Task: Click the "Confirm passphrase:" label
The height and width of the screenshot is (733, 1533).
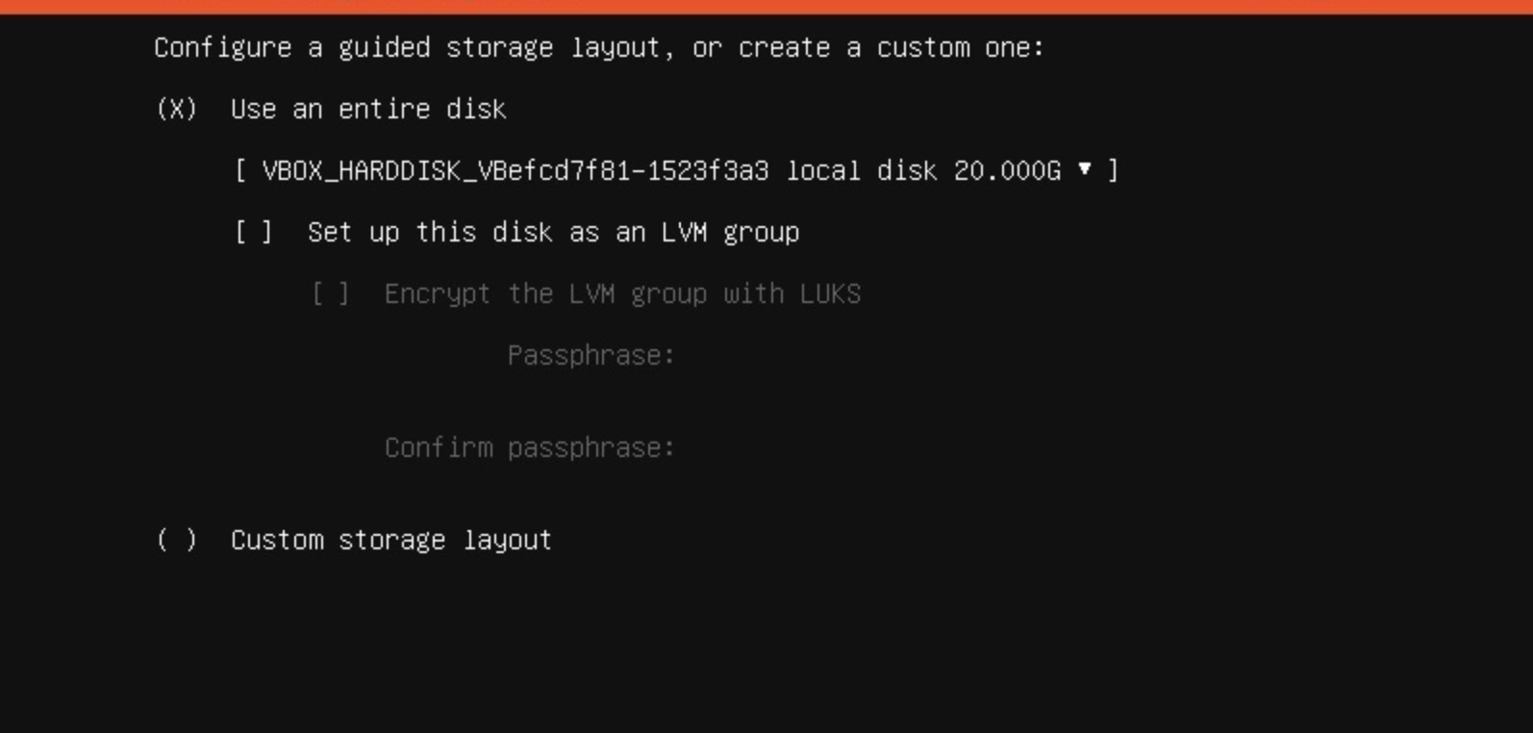Action: click(530, 447)
